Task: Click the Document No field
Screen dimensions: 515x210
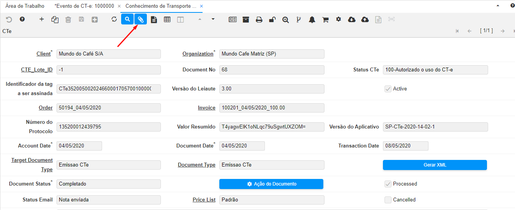Action: pos(272,70)
